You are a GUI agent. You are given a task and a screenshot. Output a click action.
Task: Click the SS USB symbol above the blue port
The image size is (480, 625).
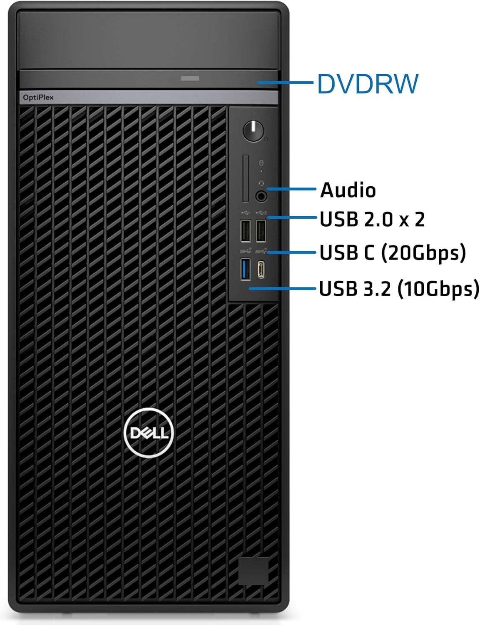pos(246,251)
